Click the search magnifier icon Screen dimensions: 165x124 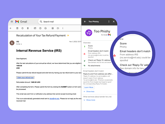pyautogui.click(x=41, y=22)
